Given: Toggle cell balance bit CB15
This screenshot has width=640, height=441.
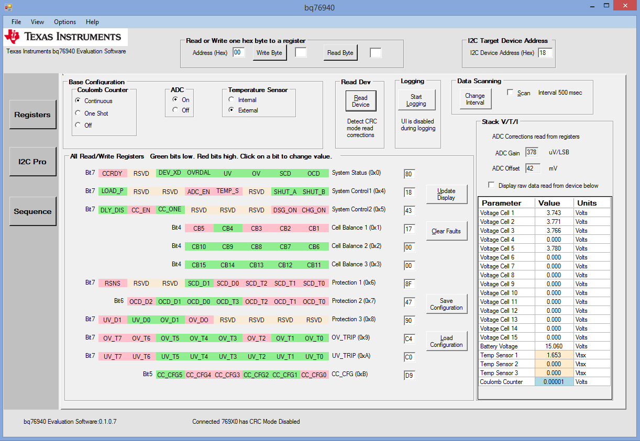Looking at the screenshot, I should [x=198, y=265].
